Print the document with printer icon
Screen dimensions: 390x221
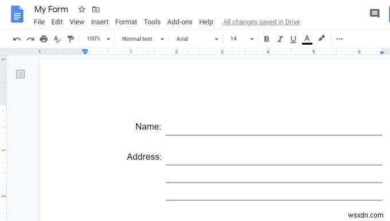(44, 39)
